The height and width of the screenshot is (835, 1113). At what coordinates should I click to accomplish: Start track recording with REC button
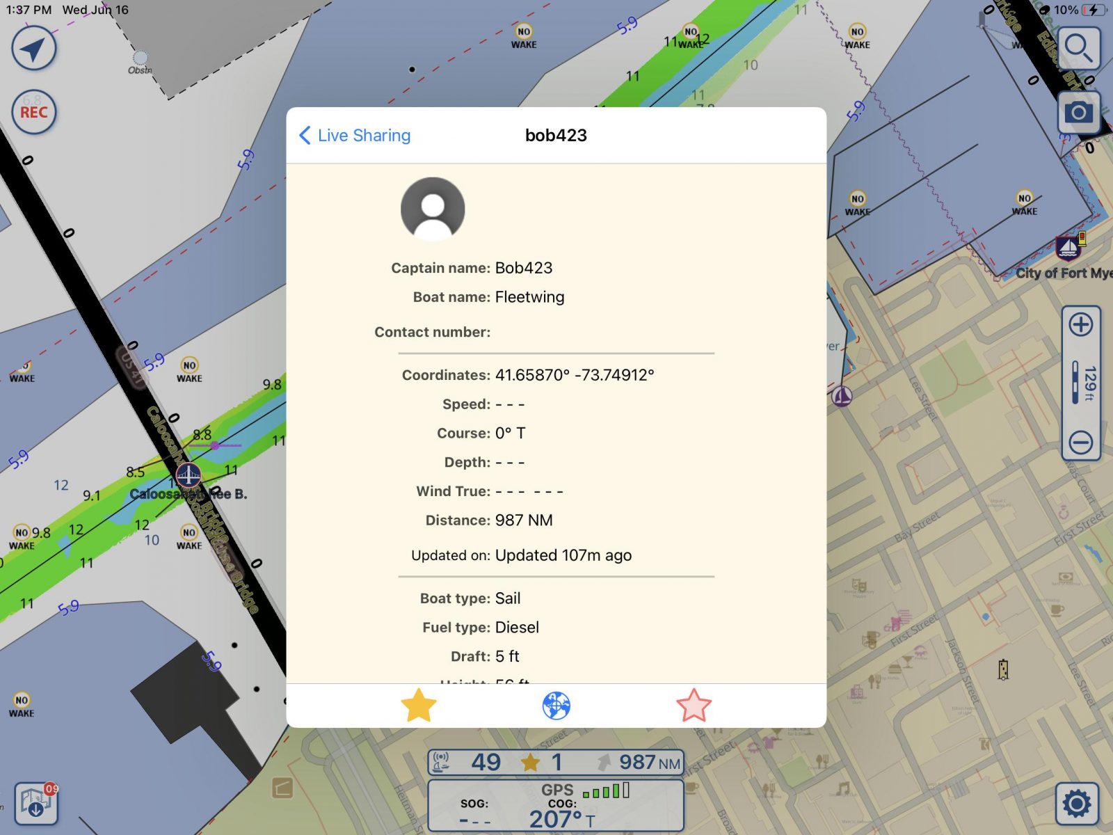(x=33, y=112)
